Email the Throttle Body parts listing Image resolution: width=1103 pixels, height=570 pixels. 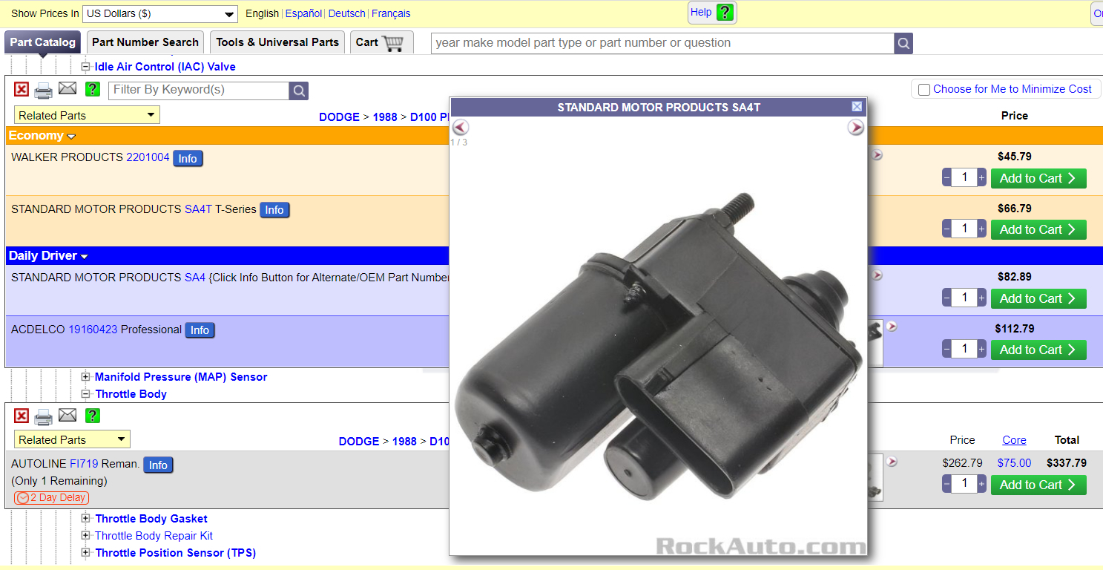pos(68,414)
